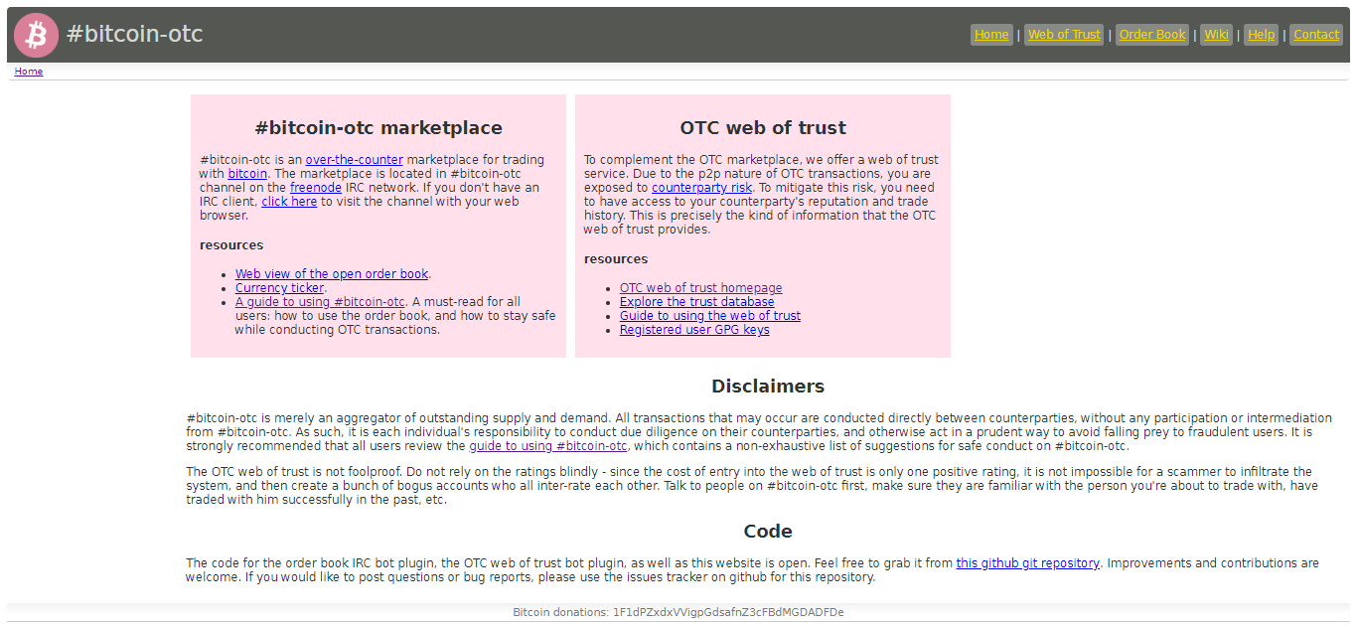This screenshot has width=1358, height=625.
Task: Follow the over-the-counter link
Action: (x=354, y=160)
